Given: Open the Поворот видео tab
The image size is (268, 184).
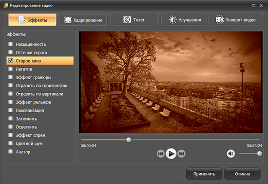Looking at the screenshot, I should (x=236, y=20).
